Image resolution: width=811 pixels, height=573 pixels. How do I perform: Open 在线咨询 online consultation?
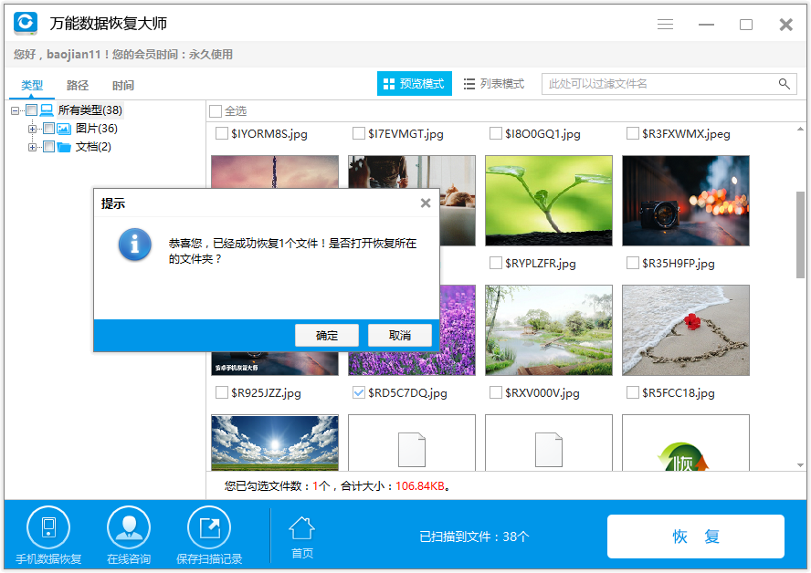[128, 526]
